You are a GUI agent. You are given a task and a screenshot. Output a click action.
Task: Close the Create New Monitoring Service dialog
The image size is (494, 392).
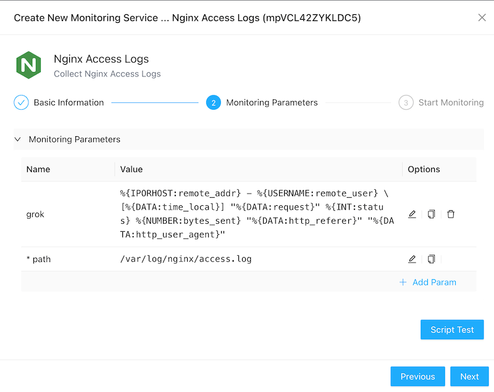click(482, 18)
